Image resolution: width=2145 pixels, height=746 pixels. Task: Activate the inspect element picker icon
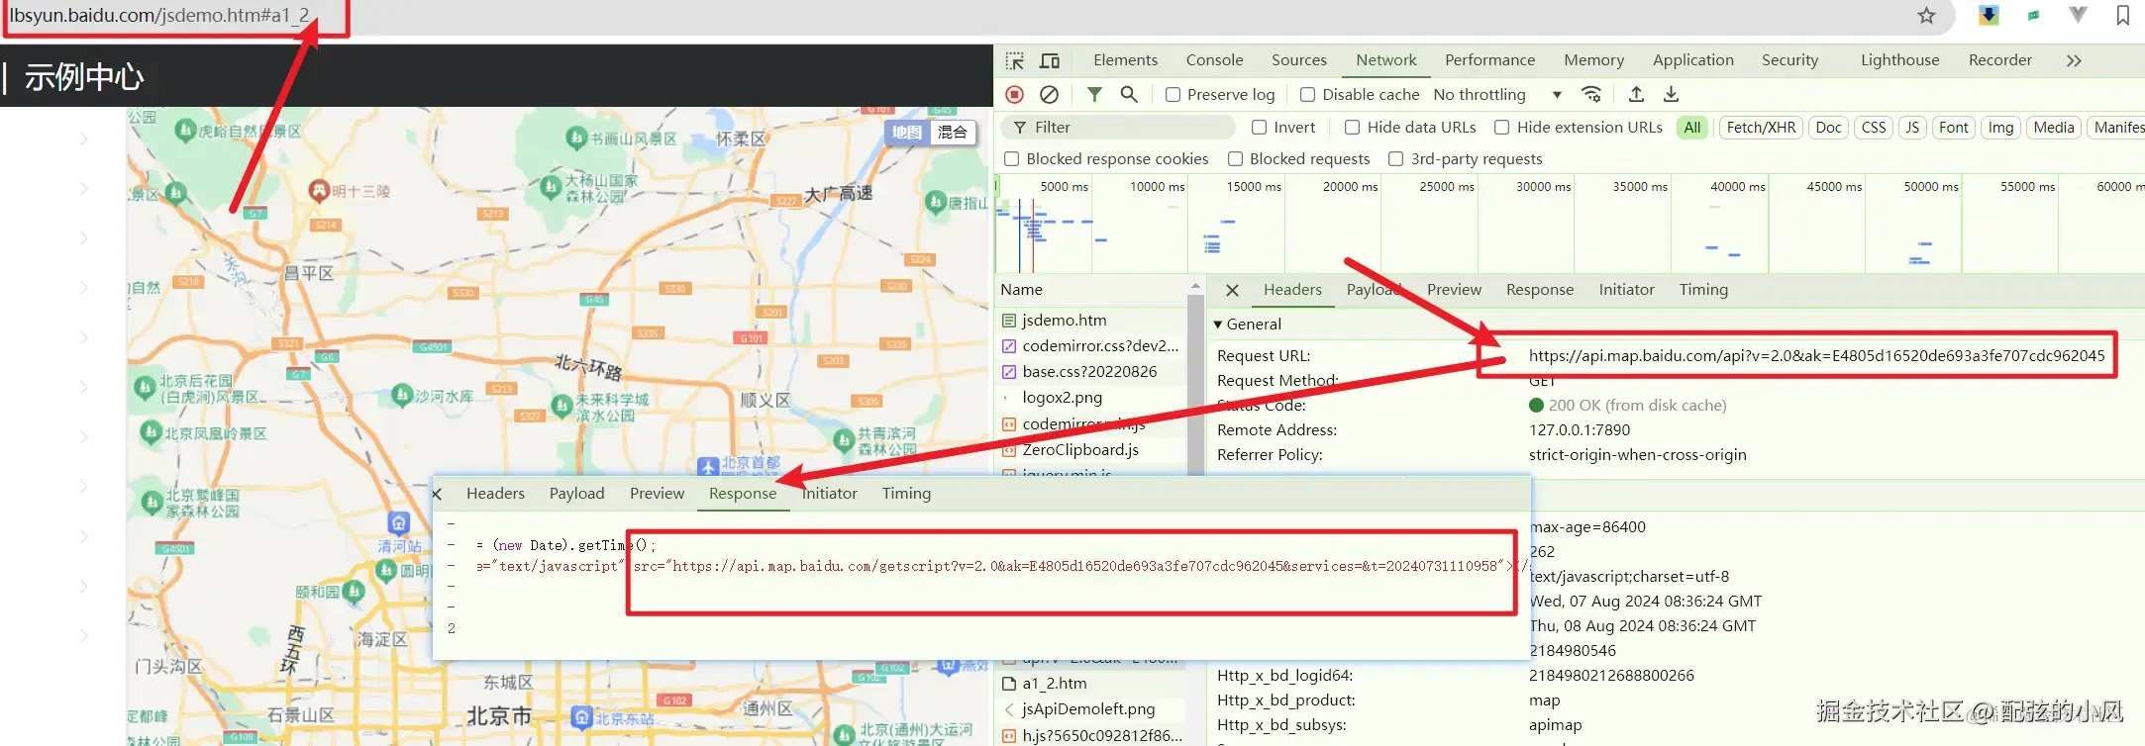[x=1015, y=60]
